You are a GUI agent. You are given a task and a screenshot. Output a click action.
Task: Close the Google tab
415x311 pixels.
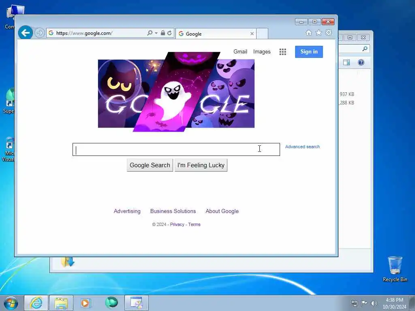[252, 34]
